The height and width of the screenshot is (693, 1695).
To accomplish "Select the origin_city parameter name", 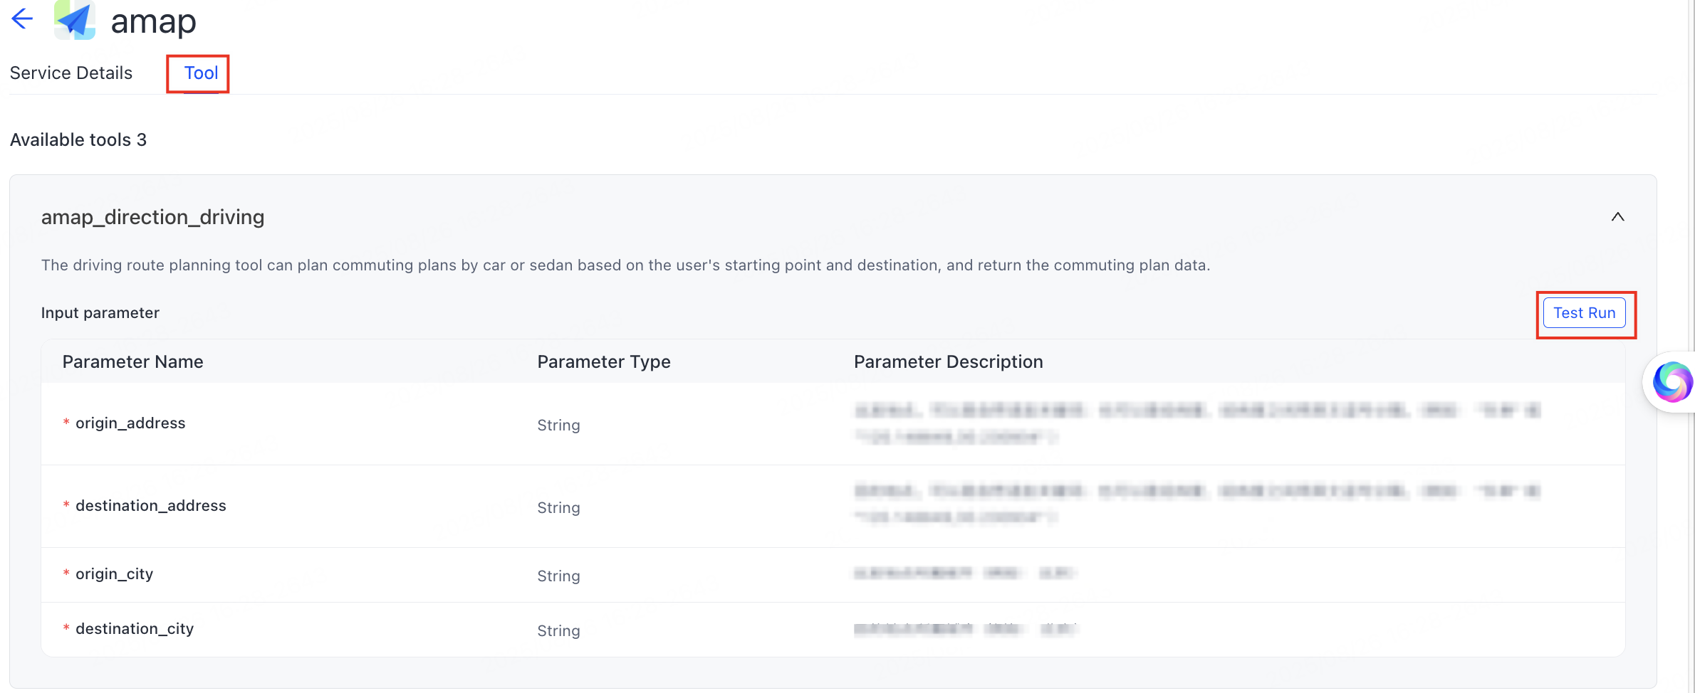I will coord(114,574).
